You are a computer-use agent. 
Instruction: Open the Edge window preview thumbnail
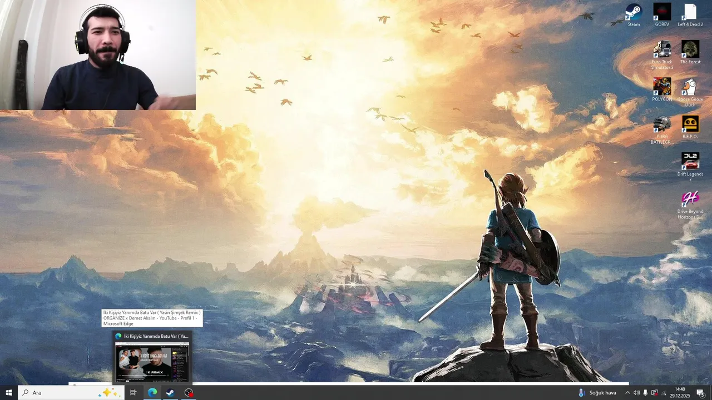pos(152,362)
